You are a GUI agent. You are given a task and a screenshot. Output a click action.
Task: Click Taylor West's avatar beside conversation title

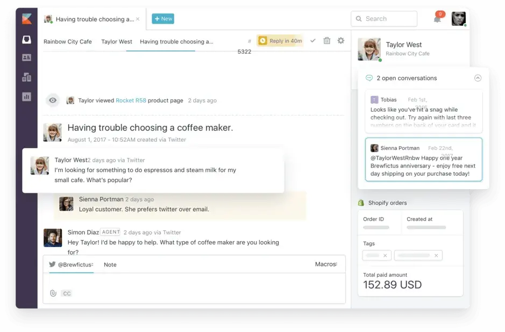[x=53, y=132]
